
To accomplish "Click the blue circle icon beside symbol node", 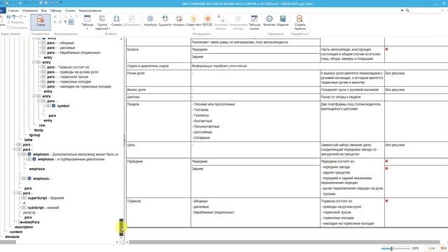I will [53, 106].
